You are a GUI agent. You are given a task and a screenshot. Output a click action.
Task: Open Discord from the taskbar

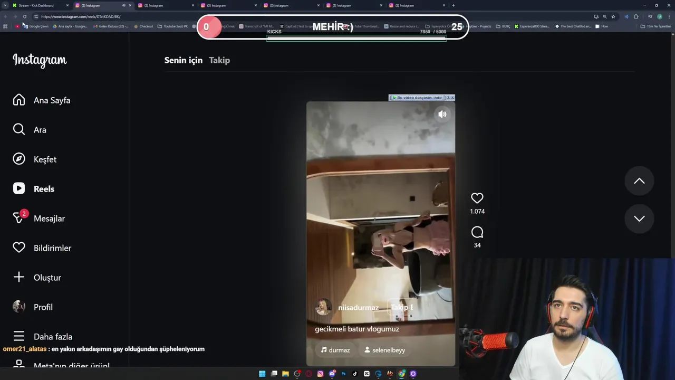(332, 374)
